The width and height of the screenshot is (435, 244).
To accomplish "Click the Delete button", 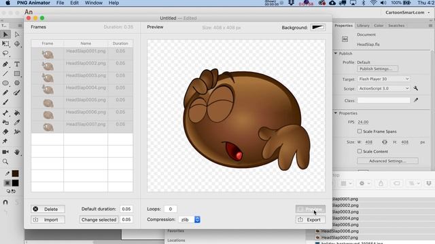I will pos(48,209).
